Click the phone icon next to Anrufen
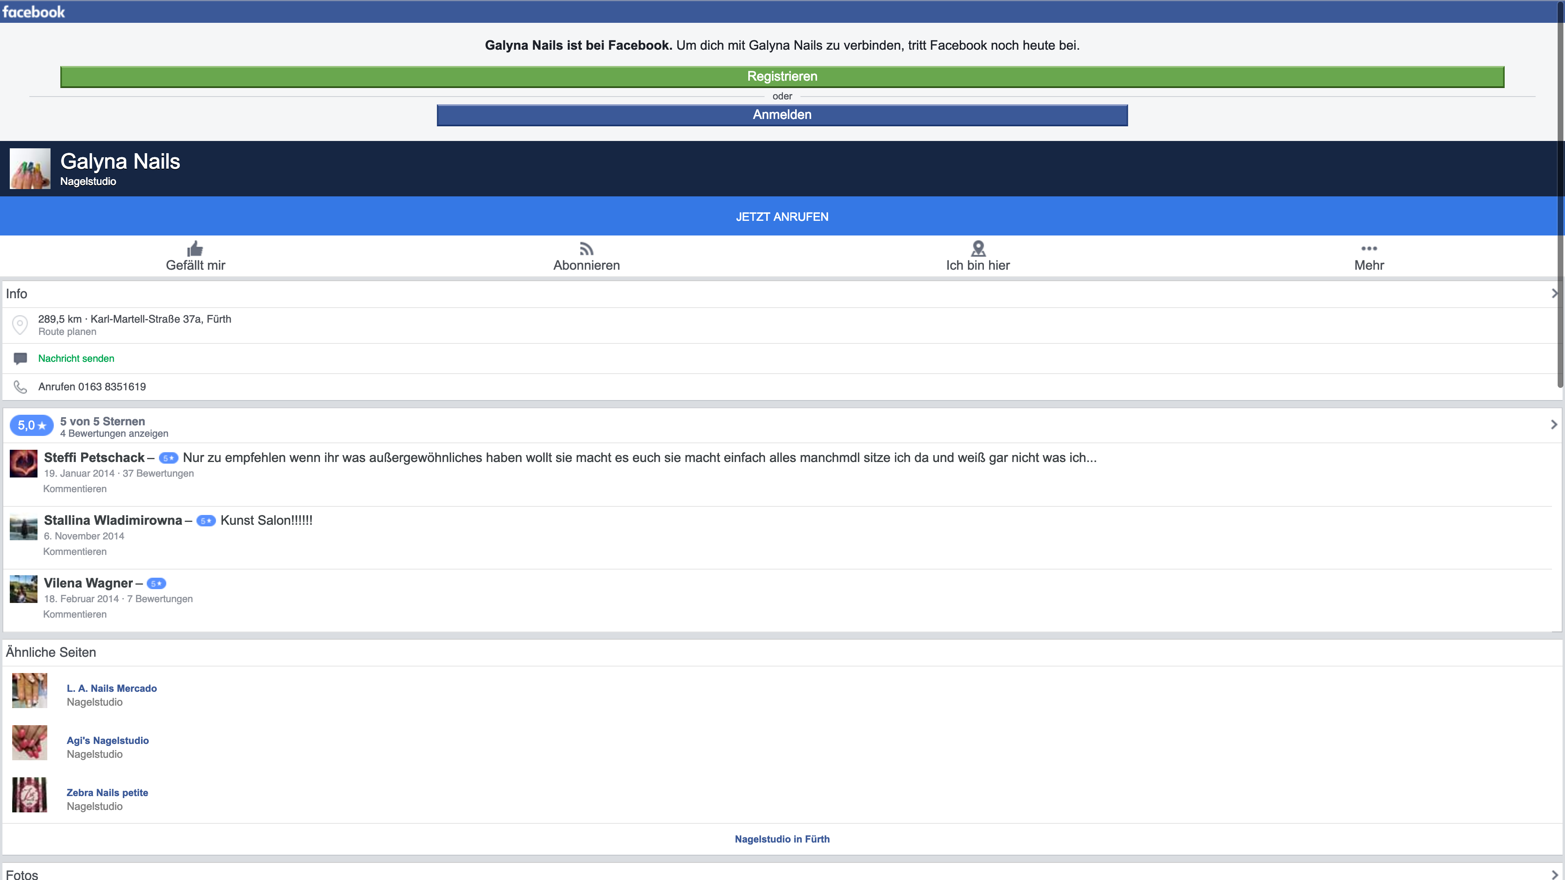This screenshot has height=880, width=1565. (20, 387)
